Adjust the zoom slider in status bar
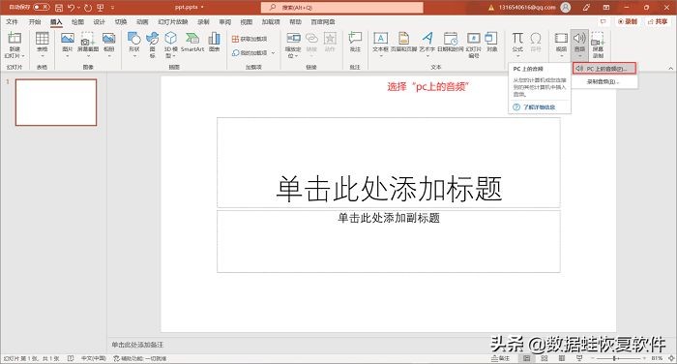The image size is (677, 364). pos(617,358)
